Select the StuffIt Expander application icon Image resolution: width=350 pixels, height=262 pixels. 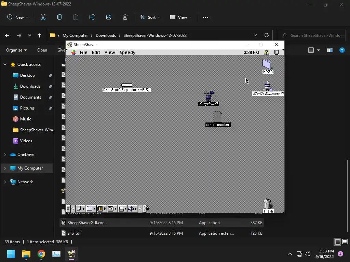[268, 88]
